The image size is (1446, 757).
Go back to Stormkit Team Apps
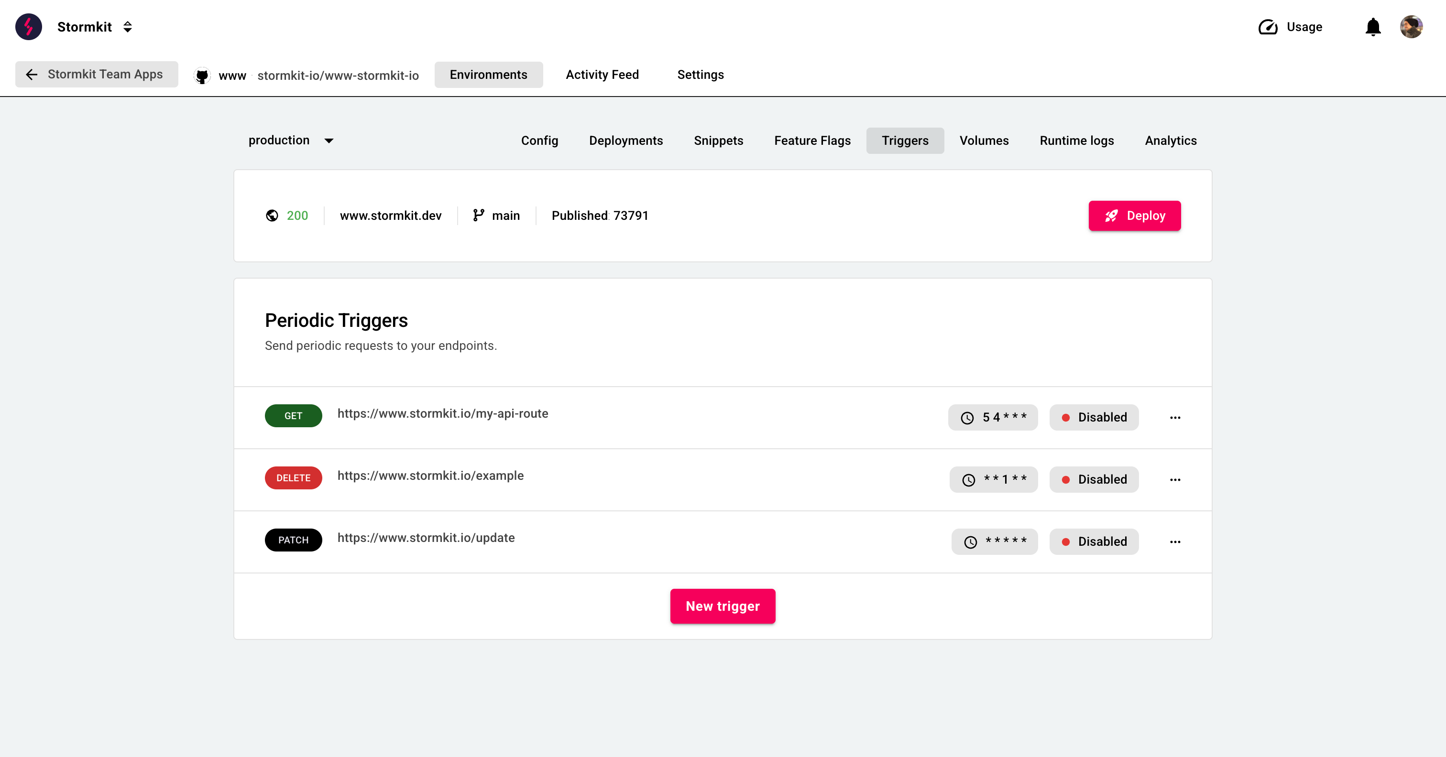pos(97,74)
